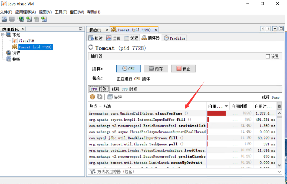Screen dimensions: 287x184
Task: Click the CPU sampling button
Action: (x=128, y=69)
